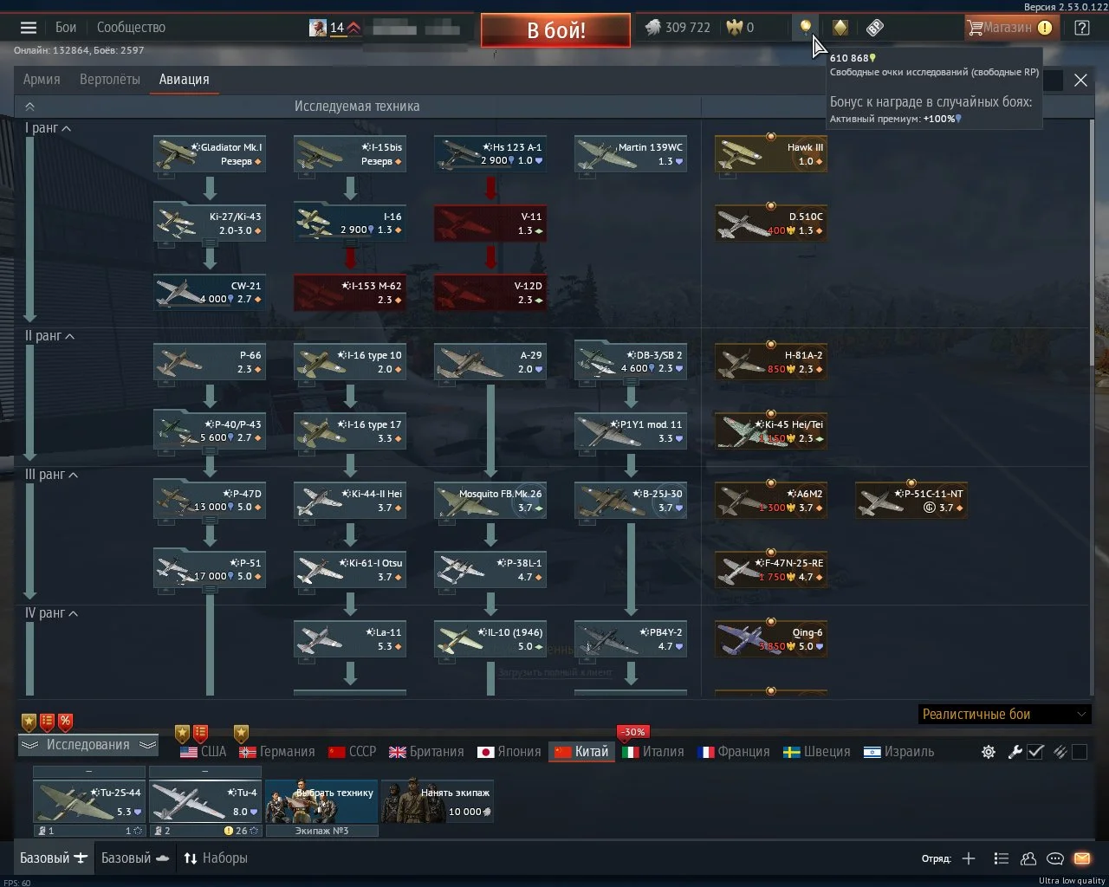Open the Сообщество menu

131,28
